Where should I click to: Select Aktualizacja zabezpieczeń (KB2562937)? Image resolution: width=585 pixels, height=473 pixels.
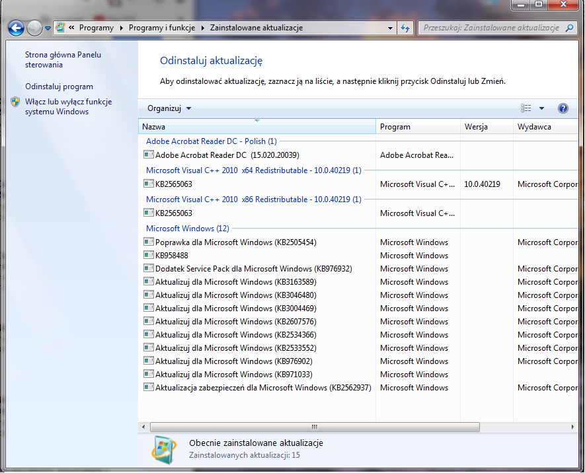coord(263,388)
